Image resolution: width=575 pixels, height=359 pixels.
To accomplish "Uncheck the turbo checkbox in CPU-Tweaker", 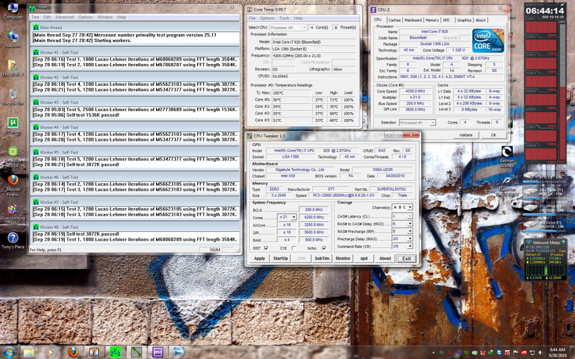I will (324, 248).
